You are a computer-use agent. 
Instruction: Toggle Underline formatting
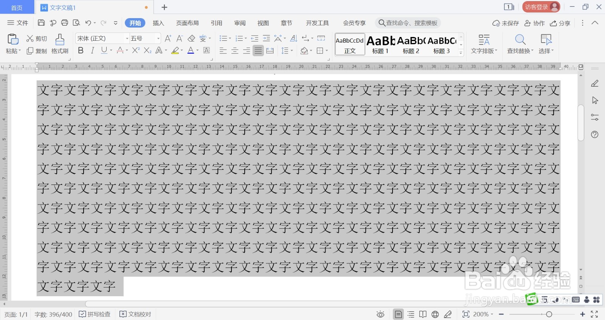[x=104, y=51]
